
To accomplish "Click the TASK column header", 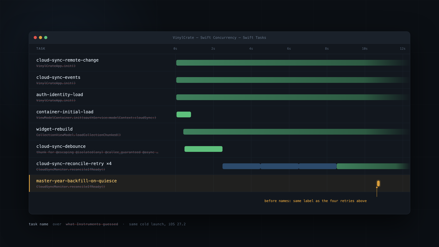I will 41,49.
